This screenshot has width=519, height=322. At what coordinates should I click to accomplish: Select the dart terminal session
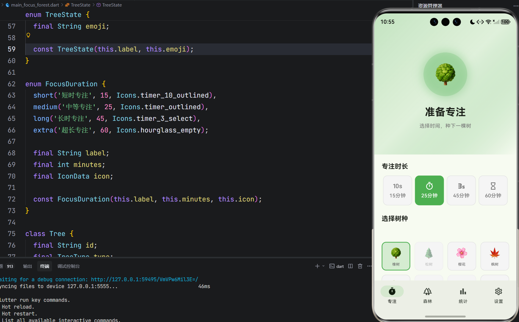[337, 266]
